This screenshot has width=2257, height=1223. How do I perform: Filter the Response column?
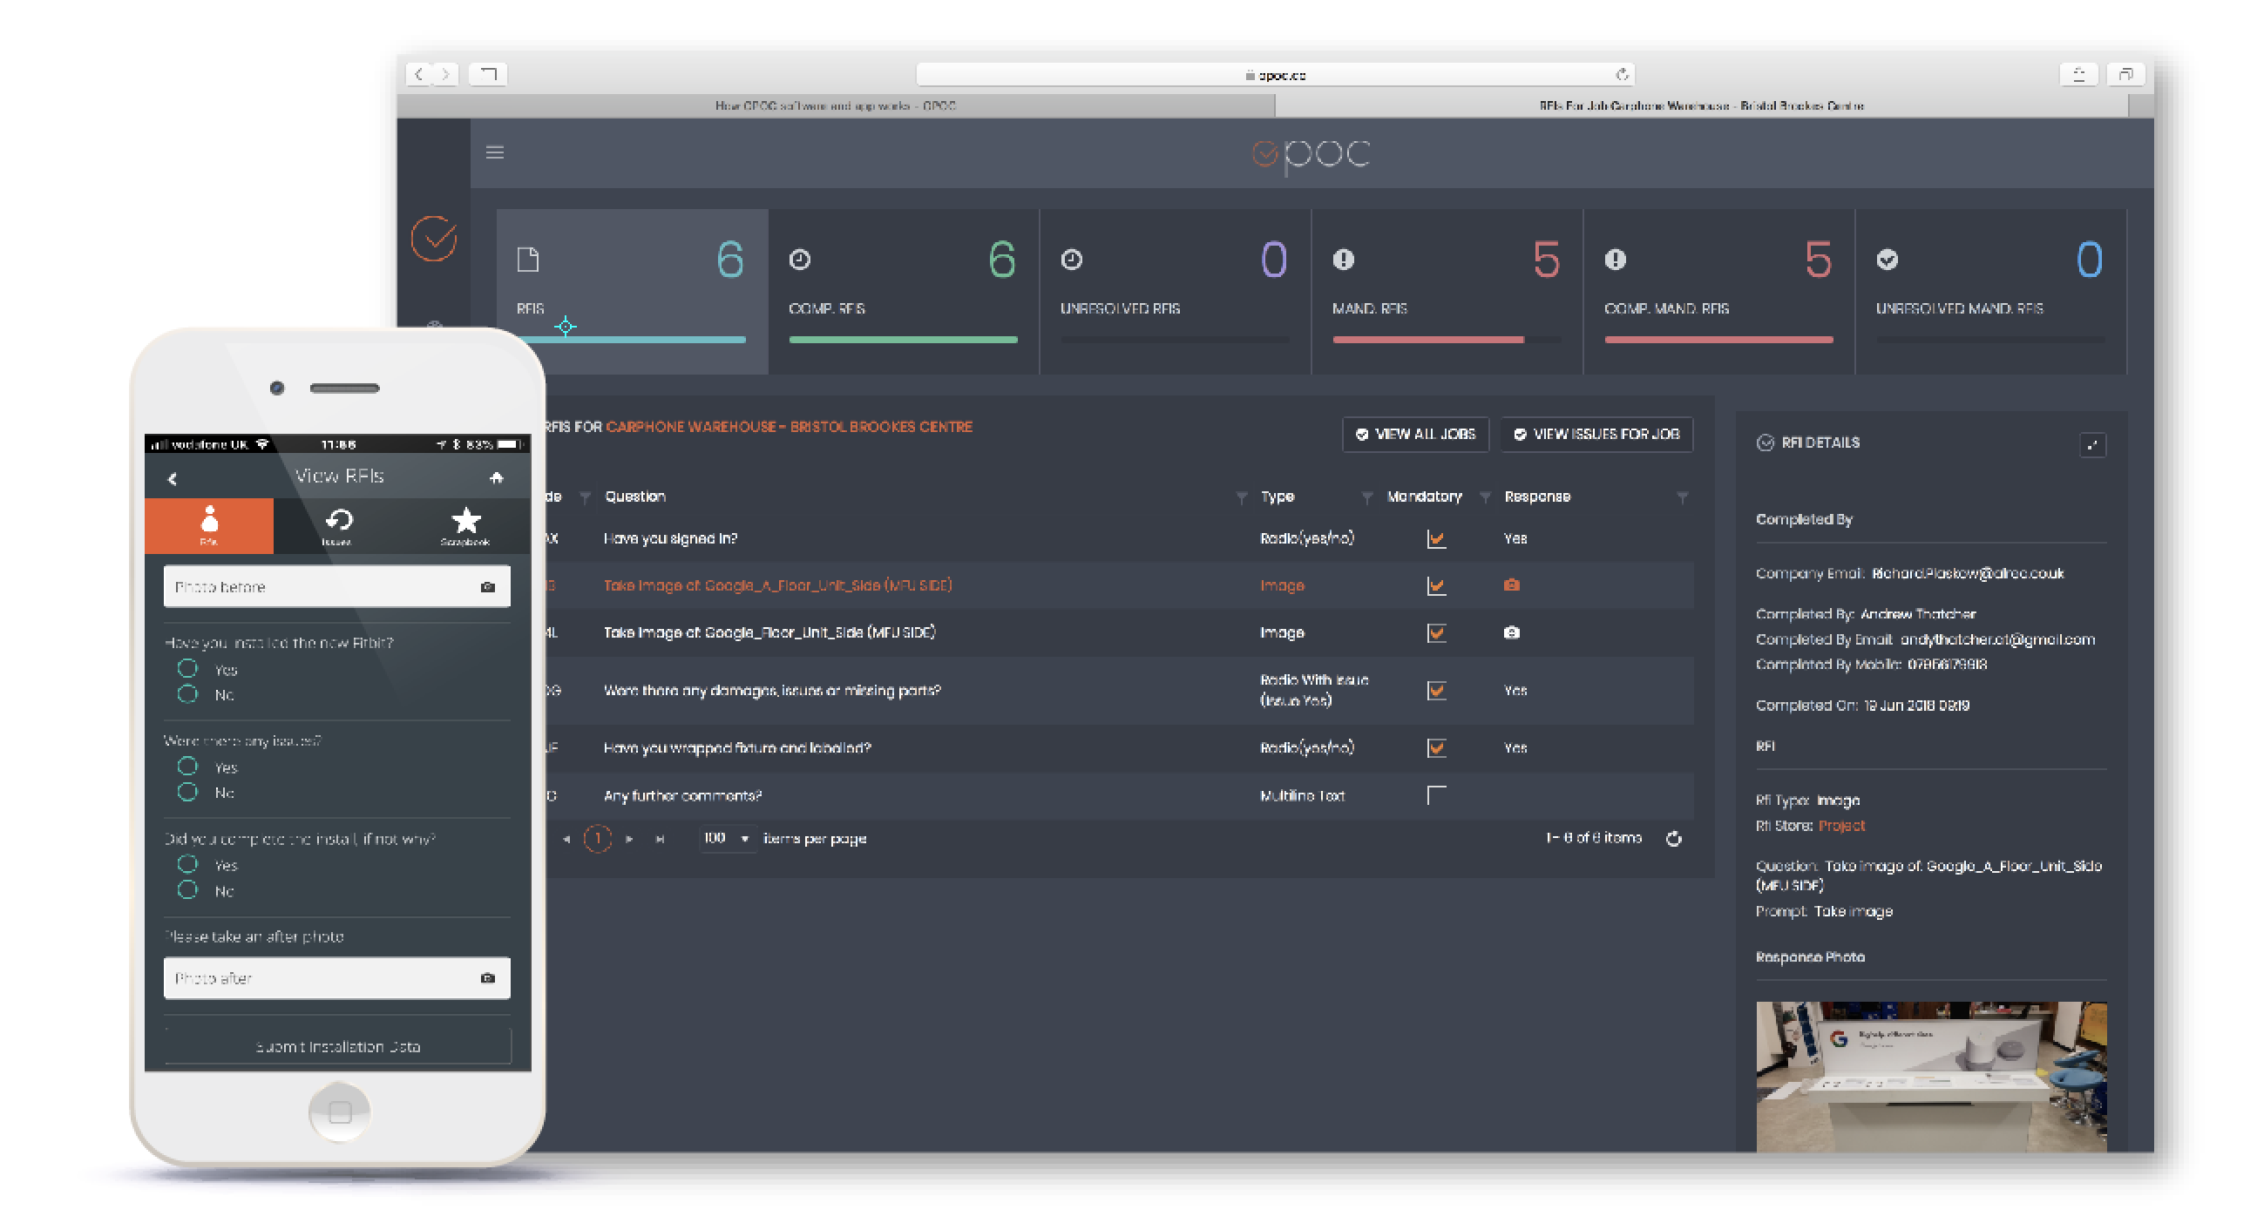tap(1682, 497)
